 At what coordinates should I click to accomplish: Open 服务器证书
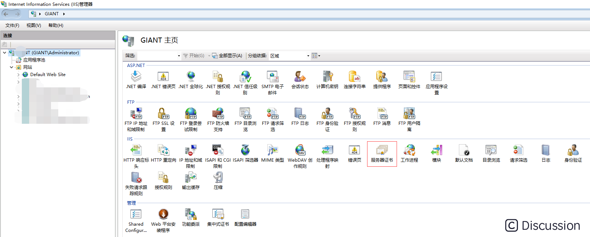[x=382, y=153]
